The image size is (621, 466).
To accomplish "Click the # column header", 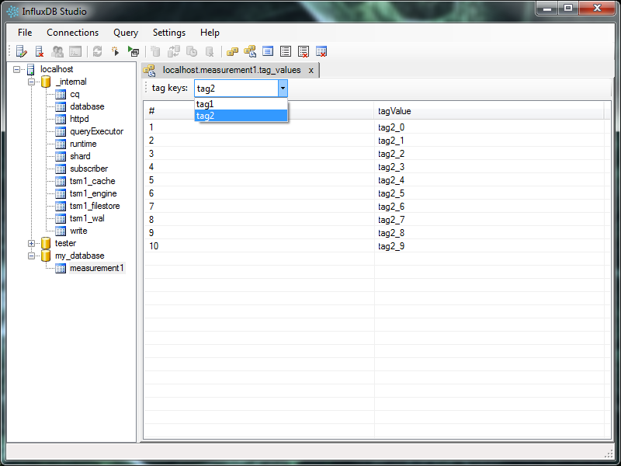I will pos(259,111).
